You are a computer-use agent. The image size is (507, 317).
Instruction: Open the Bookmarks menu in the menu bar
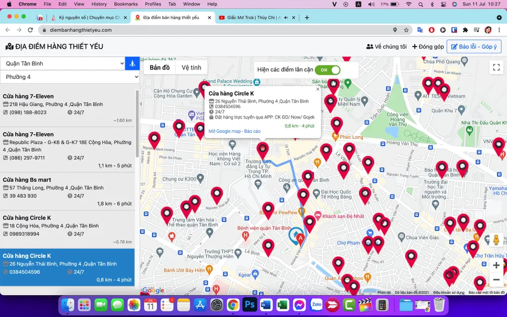pos(126,4)
